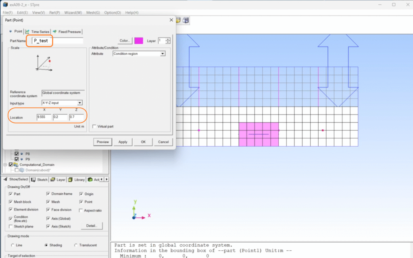Viewport: 413px width, 258px height.
Task: Toggle Origin drawing checkbox
Action: (x=81, y=194)
